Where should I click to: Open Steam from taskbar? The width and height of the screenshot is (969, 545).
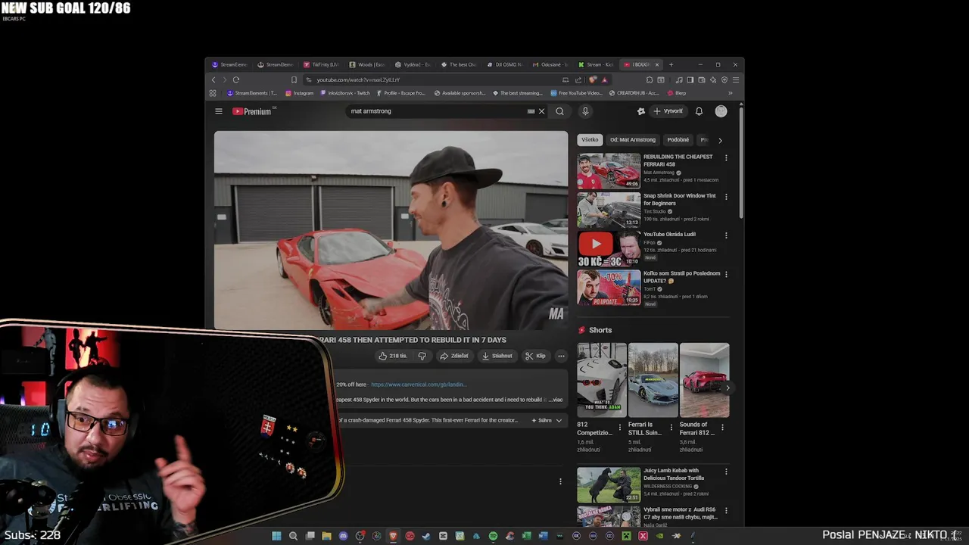coord(425,536)
